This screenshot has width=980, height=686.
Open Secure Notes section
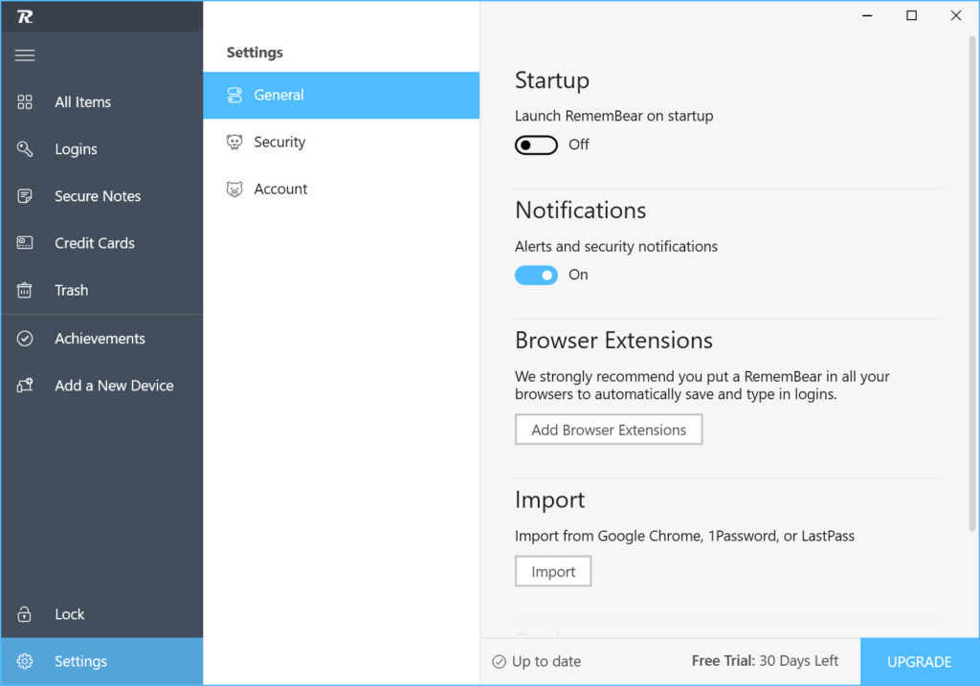101,196
